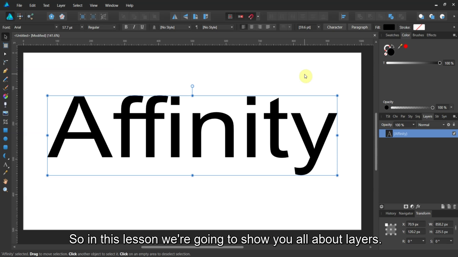Open the Layer menu
The height and width of the screenshot is (257, 458).
pyautogui.click(x=61, y=5)
